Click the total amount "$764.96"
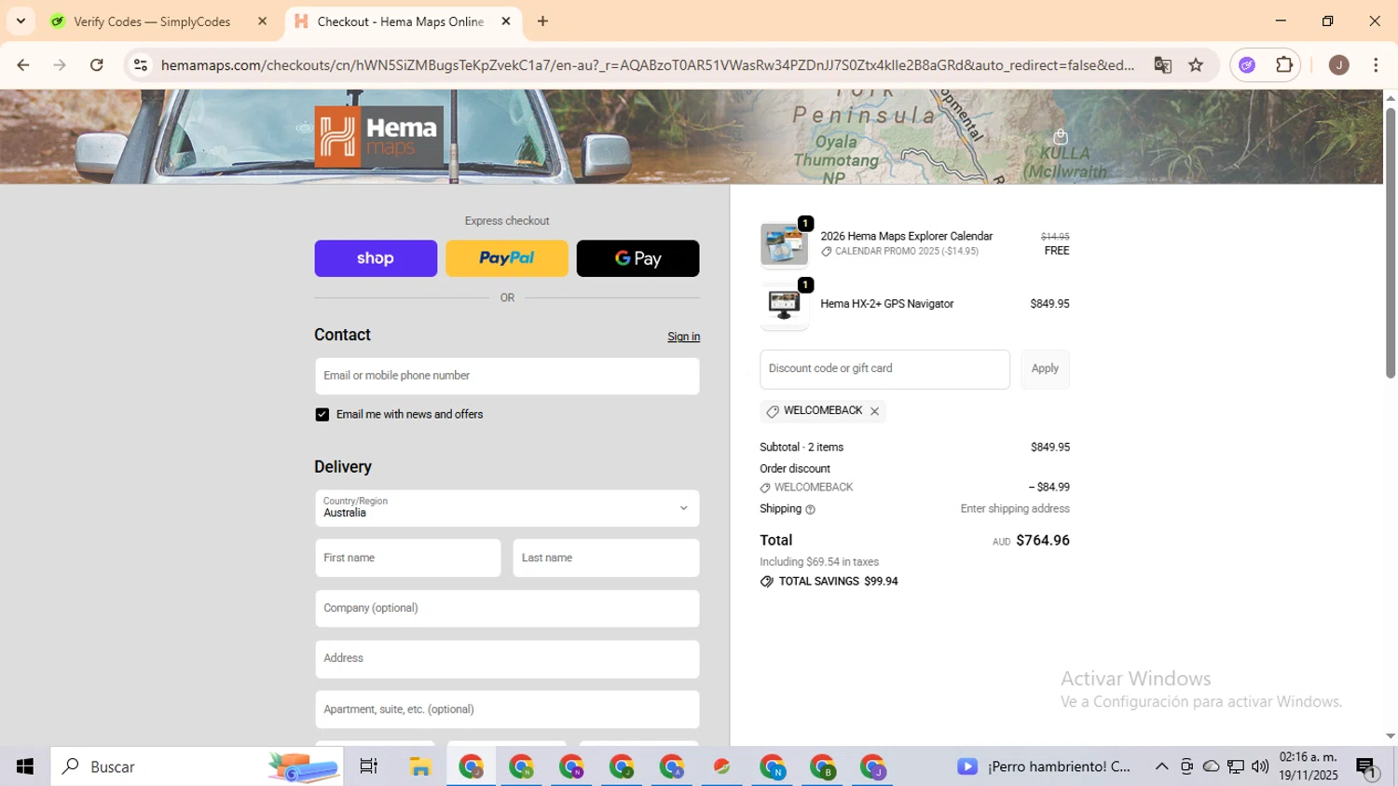Image resolution: width=1398 pixels, height=786 pixels. [x=1043, y=541]
